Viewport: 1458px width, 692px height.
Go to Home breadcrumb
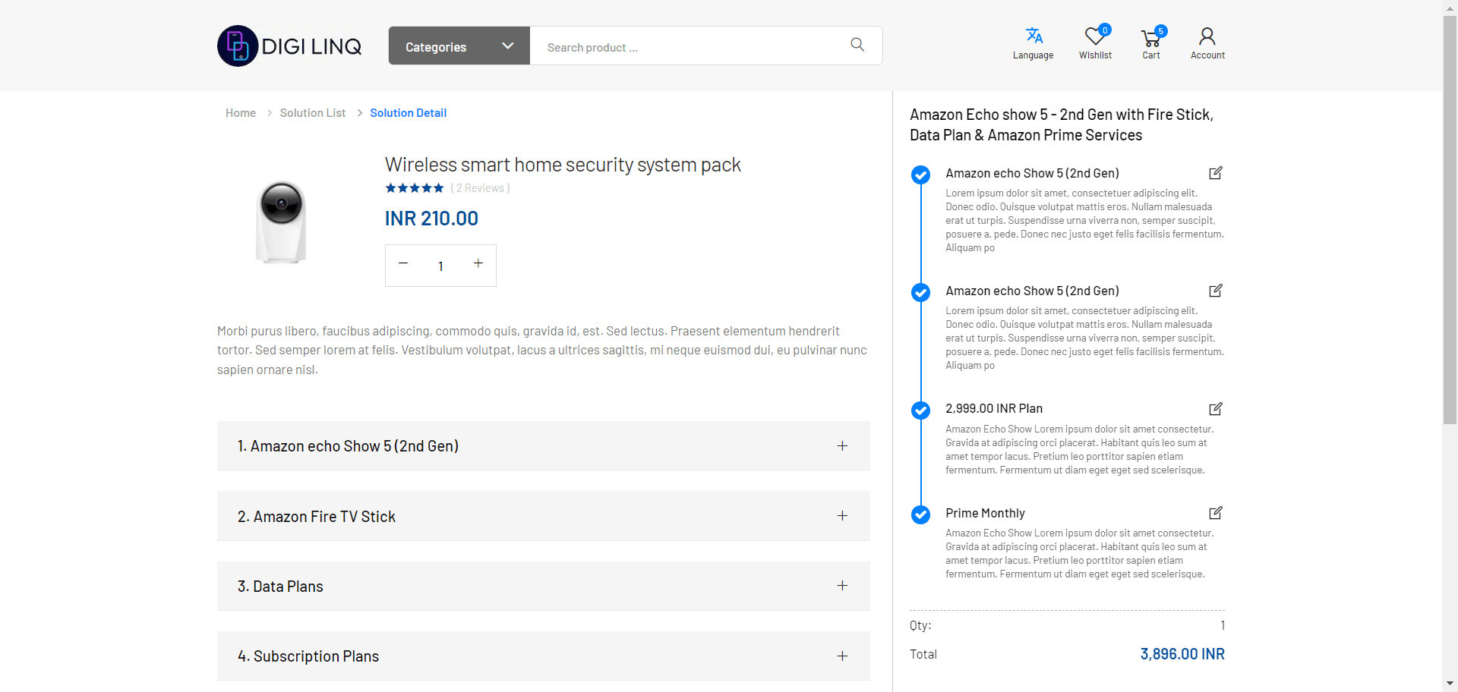coord(240,113)
